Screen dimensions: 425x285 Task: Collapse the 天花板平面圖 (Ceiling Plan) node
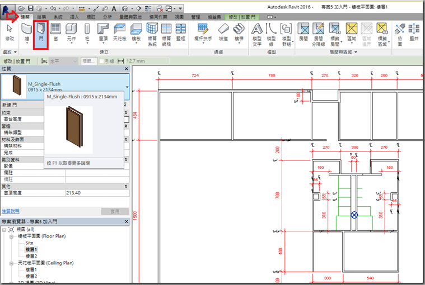pos(11,263)
